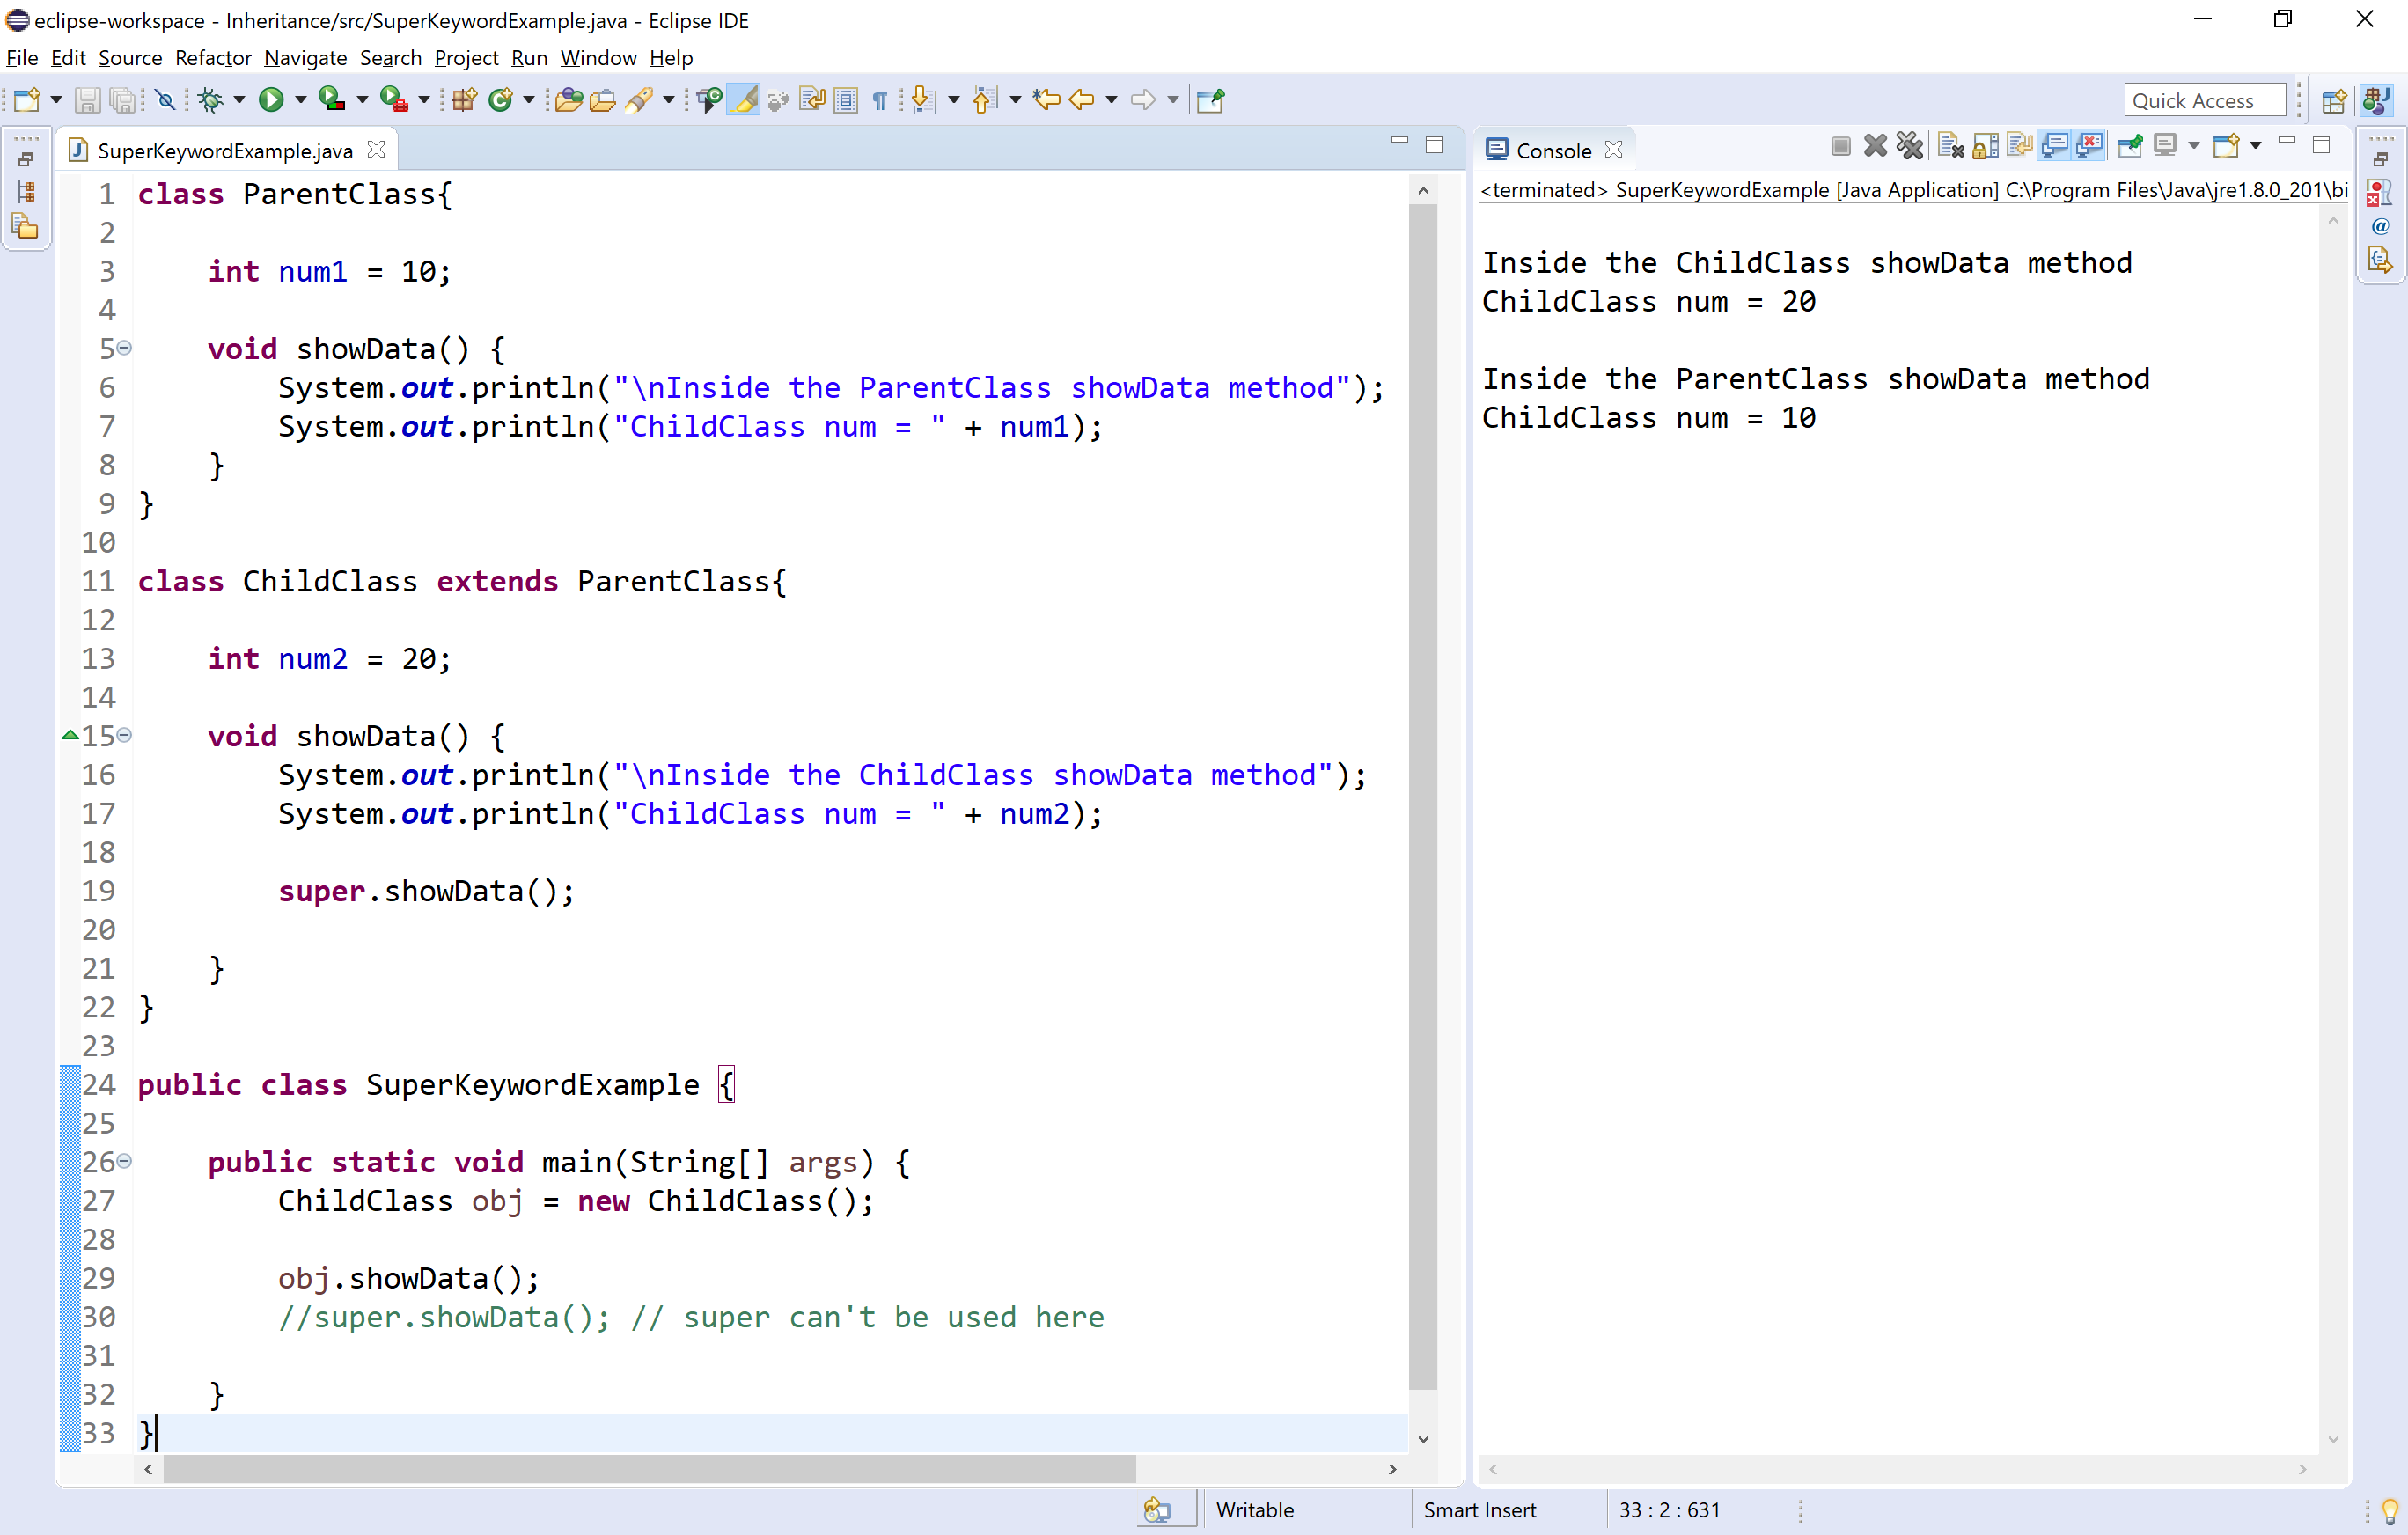Open the Java perspective icon top right

pos(2377,99)
